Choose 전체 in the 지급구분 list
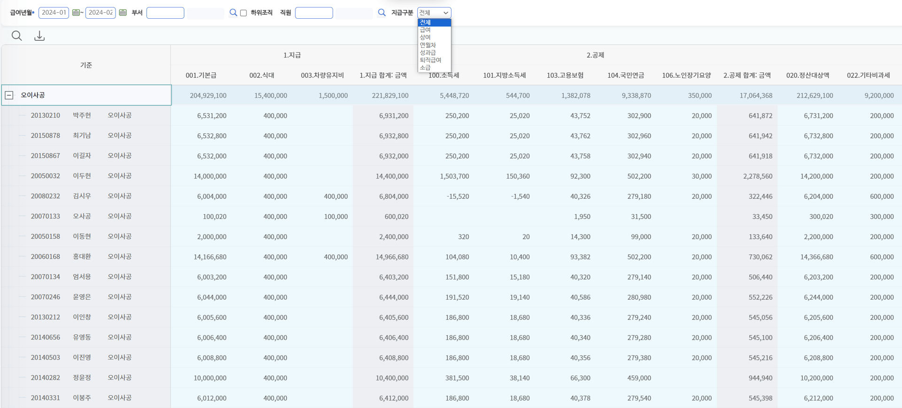The height and width of the screenshot is (408, 902). coord(435,23)
